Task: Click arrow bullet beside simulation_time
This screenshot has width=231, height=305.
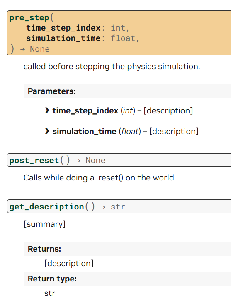Action: pos(47,131)
